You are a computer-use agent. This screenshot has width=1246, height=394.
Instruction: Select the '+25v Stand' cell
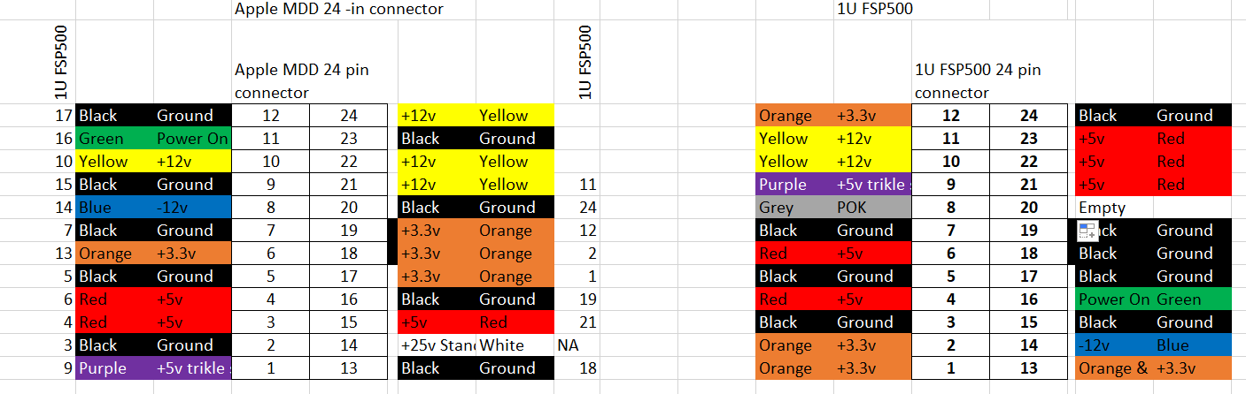[437, 345]
